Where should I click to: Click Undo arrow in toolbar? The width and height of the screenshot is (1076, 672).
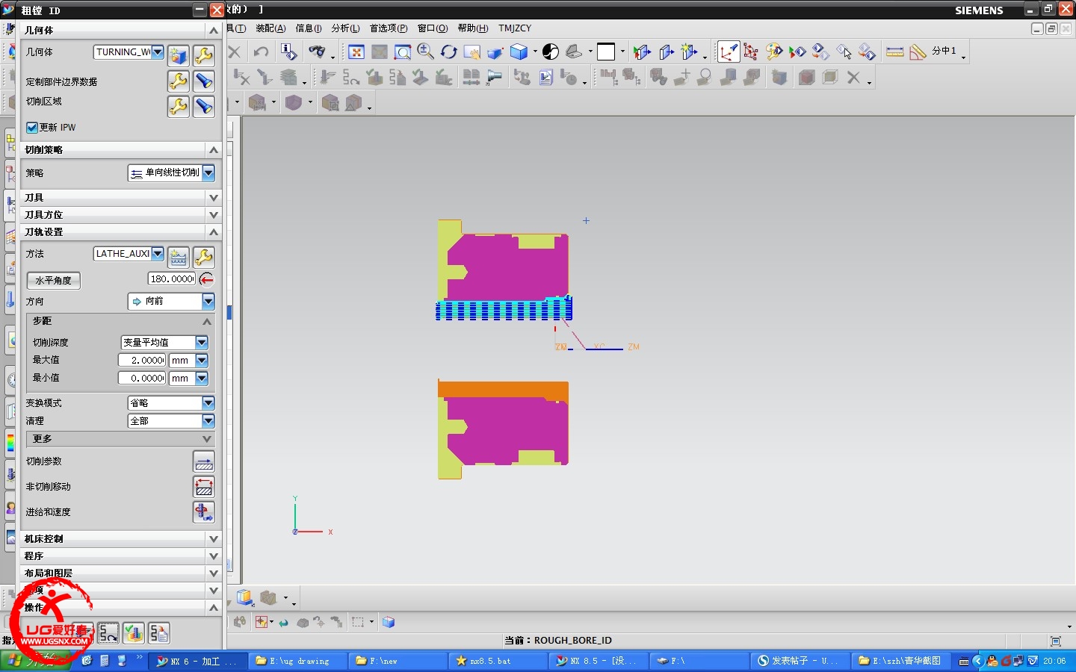click(261, 52)
